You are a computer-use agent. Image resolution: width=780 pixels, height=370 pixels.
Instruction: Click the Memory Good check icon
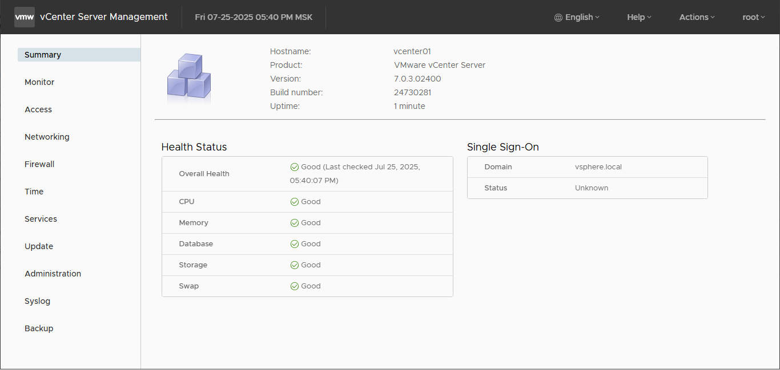(x=295, y=223)
